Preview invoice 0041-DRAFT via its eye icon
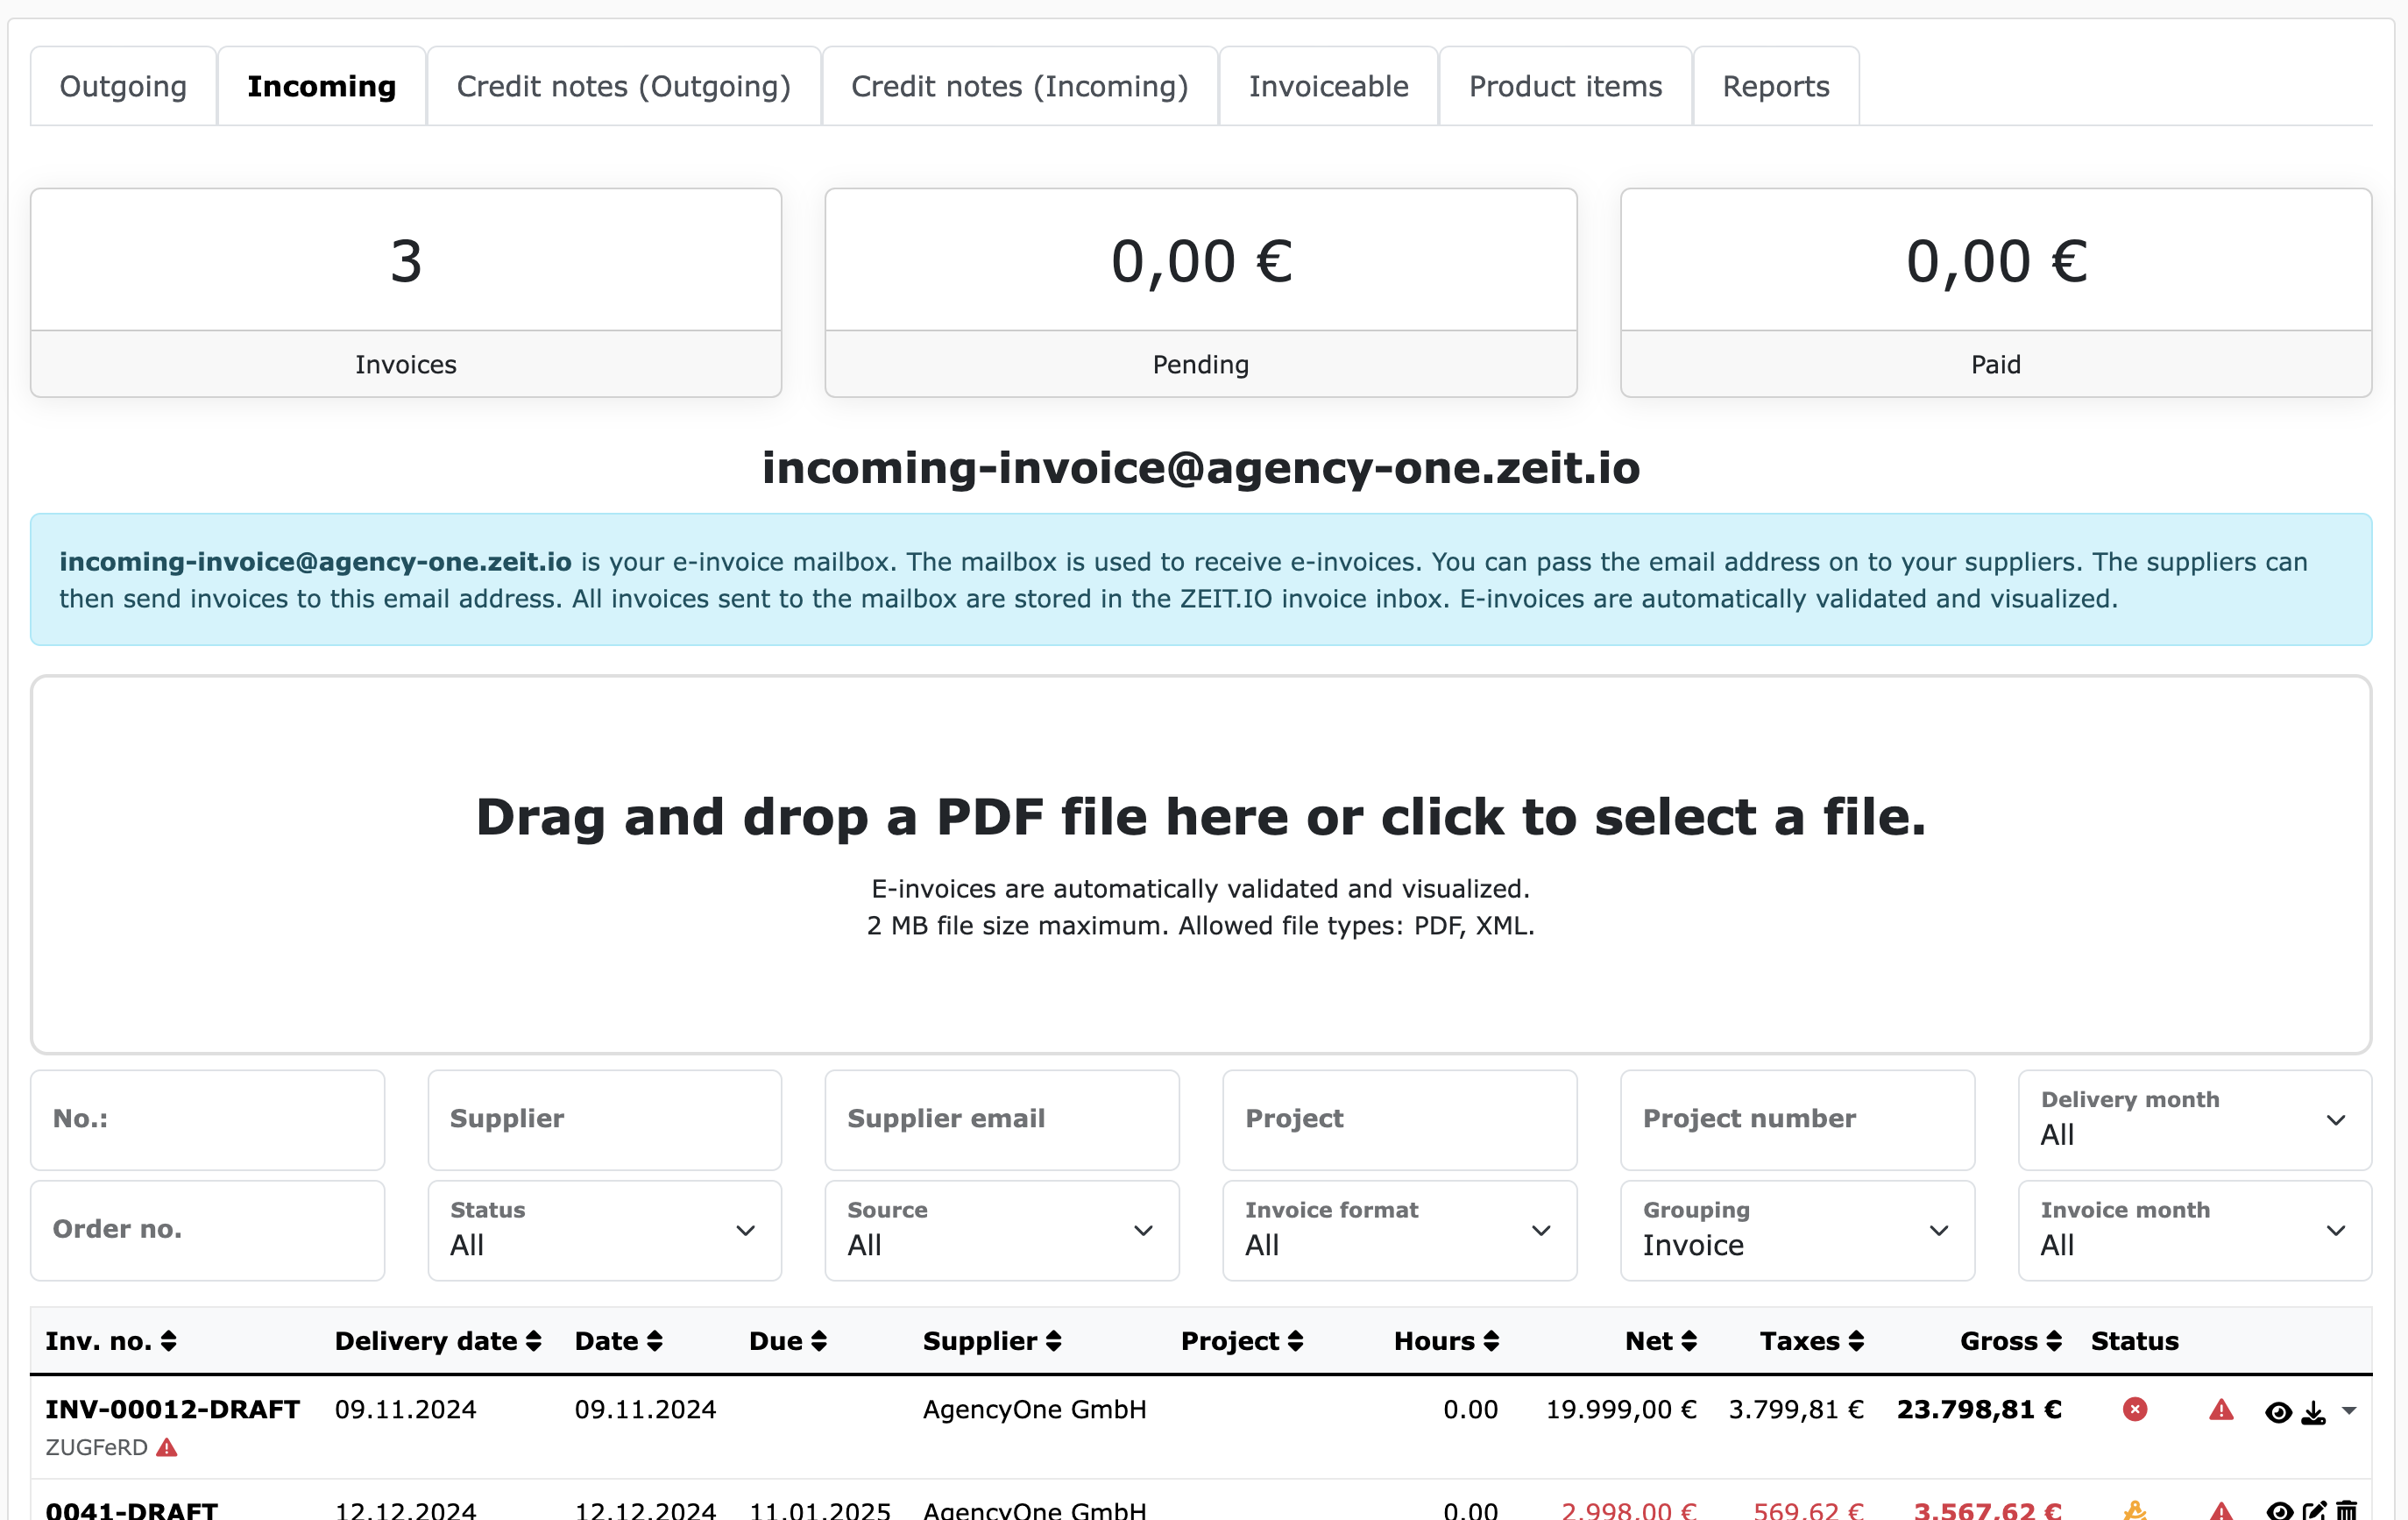The height and width of the screenshot is (1520, 2408). tap(2280, 1513)
